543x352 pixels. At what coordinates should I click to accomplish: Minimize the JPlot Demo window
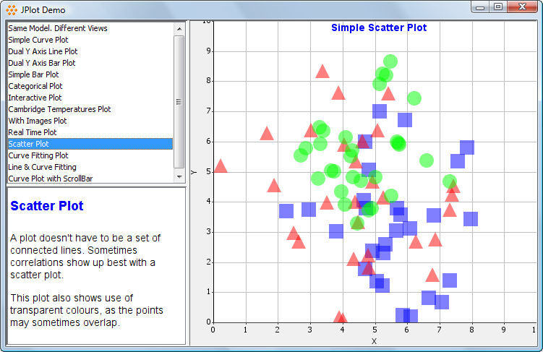coord(480,7)
